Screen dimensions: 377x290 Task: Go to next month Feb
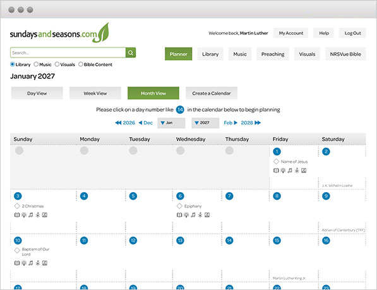click(x=230, y=123)
